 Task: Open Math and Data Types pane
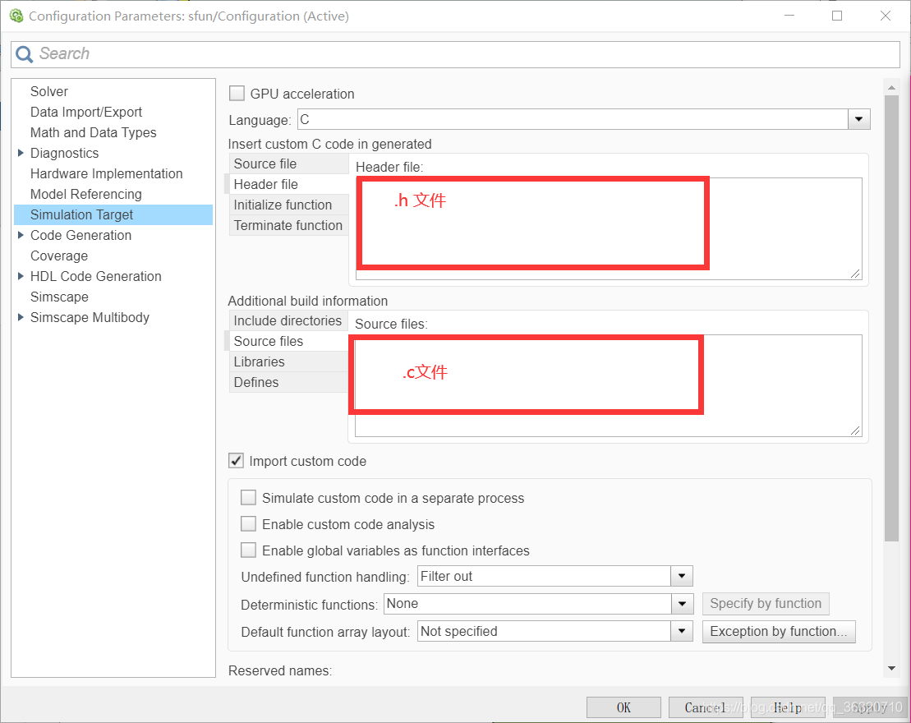coord(93,132)
